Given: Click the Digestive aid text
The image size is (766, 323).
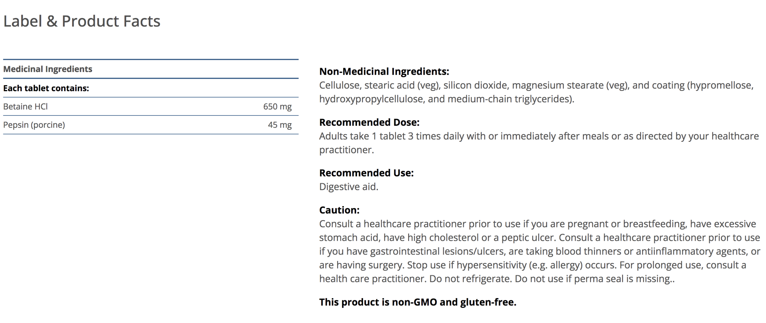Looking at the screenshot, I should [x=349, y=187].
